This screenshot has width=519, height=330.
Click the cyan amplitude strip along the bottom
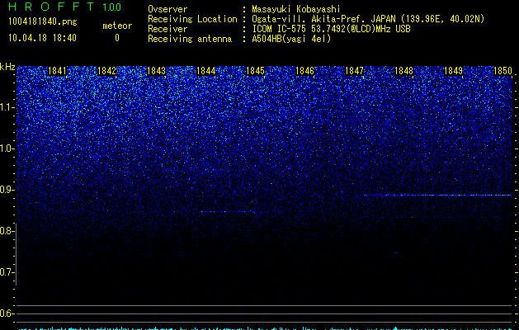(x=265, y=328)
